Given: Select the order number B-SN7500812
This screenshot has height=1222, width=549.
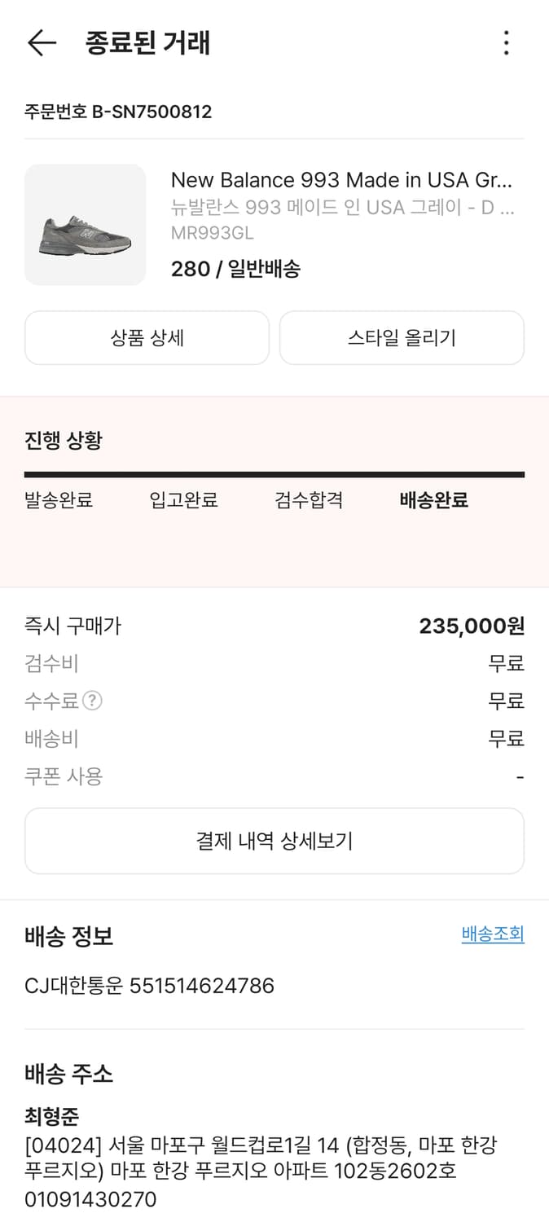Looking at the screenshot, I should coord(118,112).
